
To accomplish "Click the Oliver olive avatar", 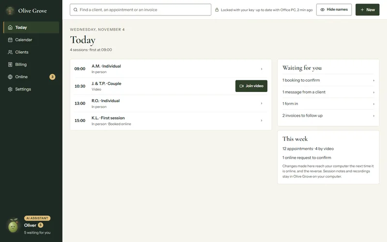I will coord(13,226).
